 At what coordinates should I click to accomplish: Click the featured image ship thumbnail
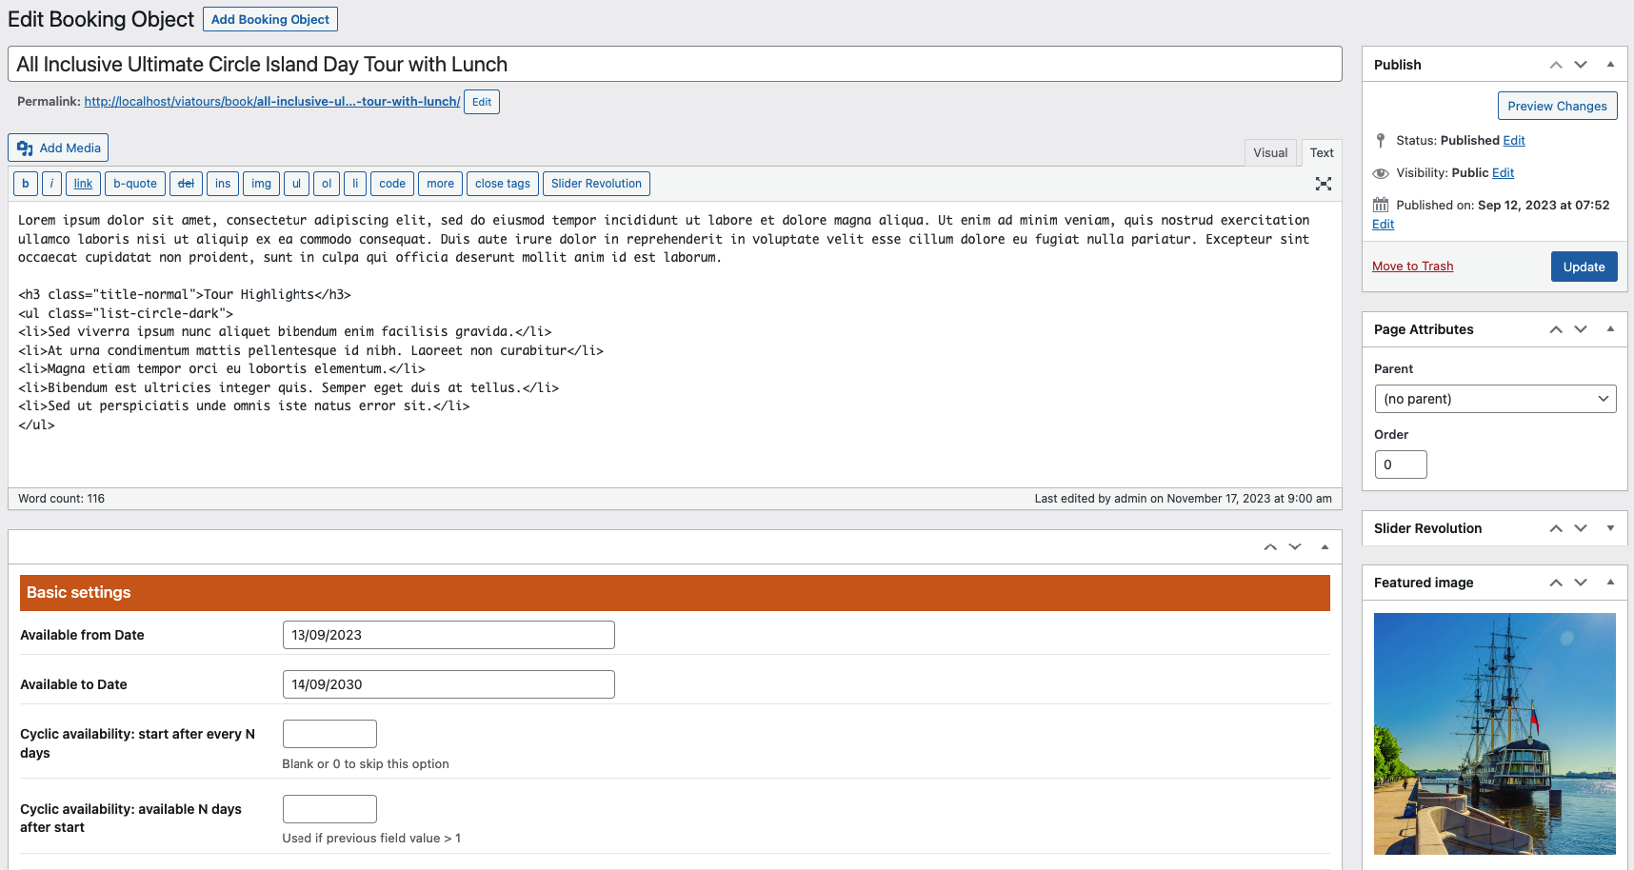(x=1494, y=733)
